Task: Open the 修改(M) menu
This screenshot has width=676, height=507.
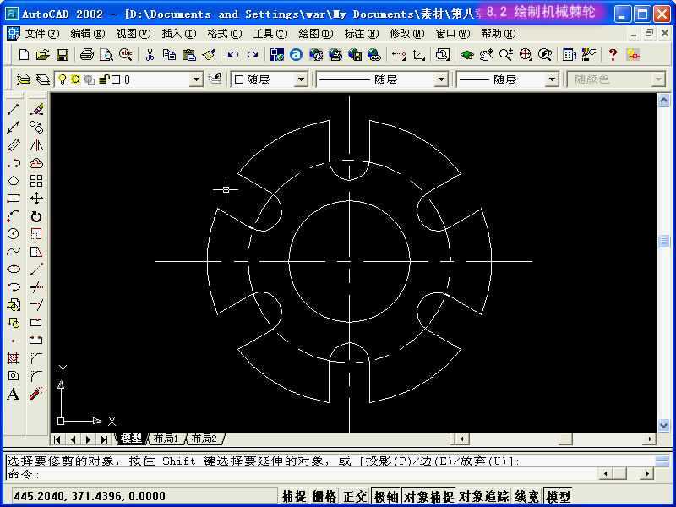Action: (x=407, y=34)
